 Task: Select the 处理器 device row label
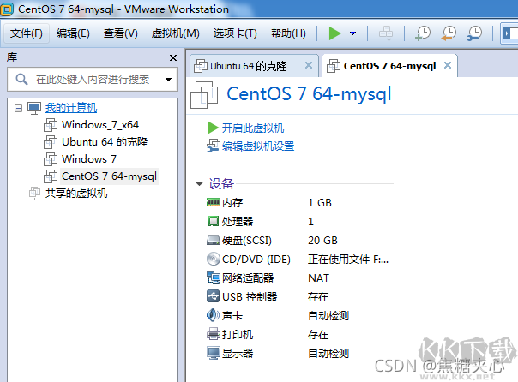[x=238, y=221]
